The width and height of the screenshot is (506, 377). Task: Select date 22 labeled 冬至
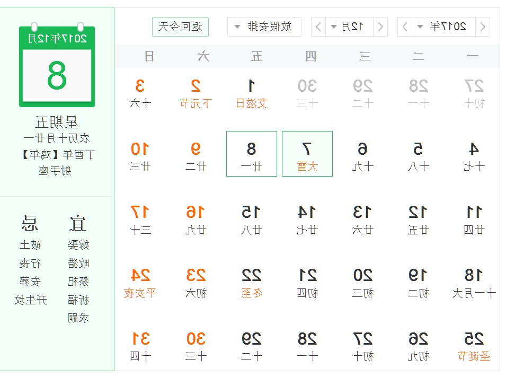[x=252, y=283]
